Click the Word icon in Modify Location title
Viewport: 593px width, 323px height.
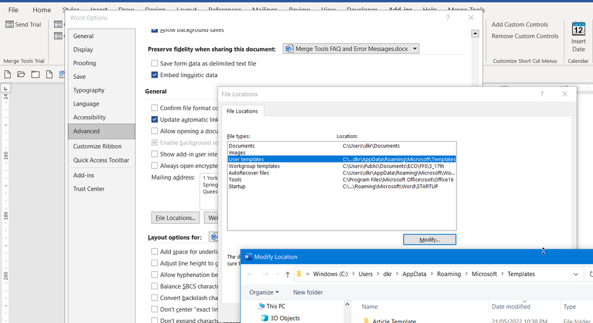pyautogui.click(x=248, y=257)
